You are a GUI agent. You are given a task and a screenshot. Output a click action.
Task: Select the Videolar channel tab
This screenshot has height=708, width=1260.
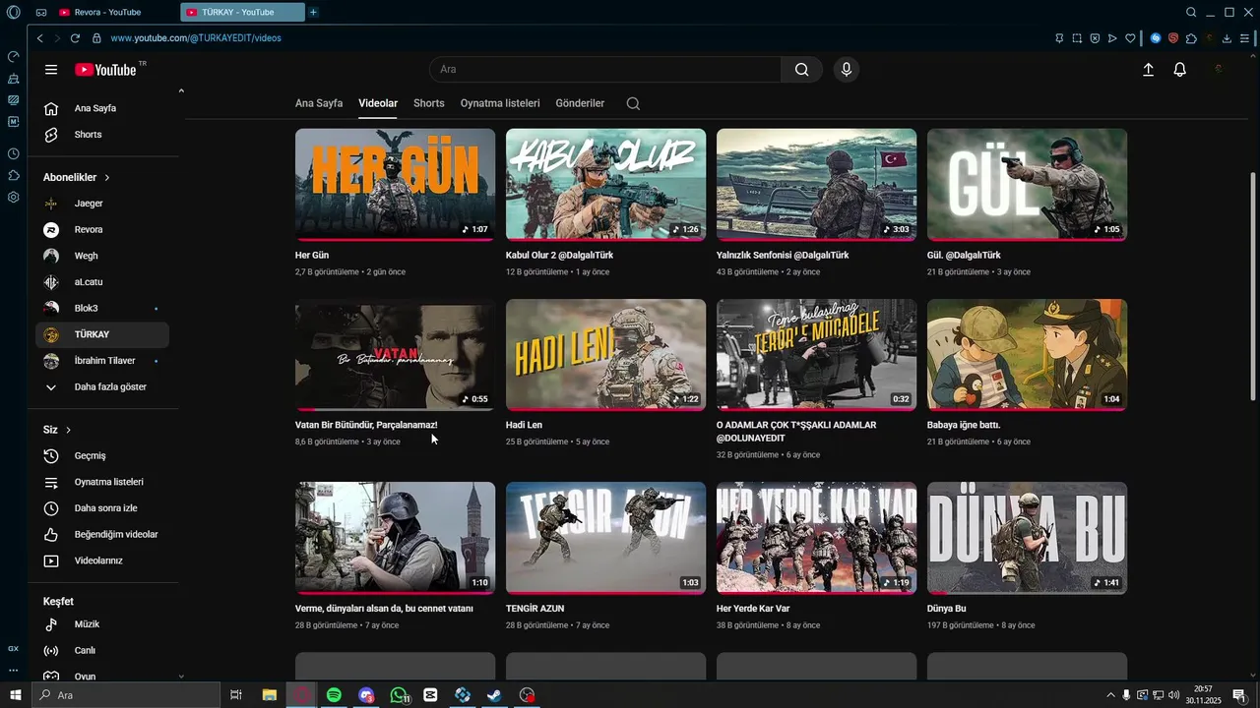coord(378,103)
